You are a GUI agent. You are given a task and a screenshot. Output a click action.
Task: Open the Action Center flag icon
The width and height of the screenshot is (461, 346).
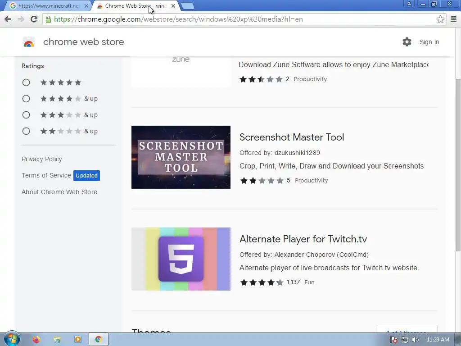click(394, 340)
